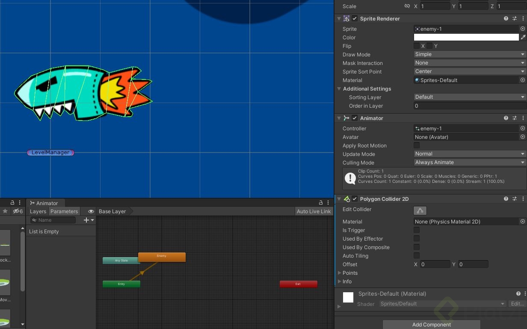Open Draw Mode dropdown
Screen dimensions: 527x329
(x=470, y=54)
